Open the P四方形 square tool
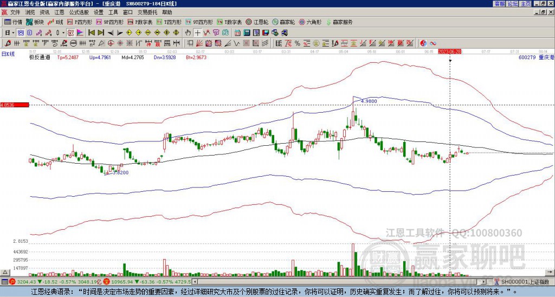Screen dimensions: 555x297 tap(80, 22)
